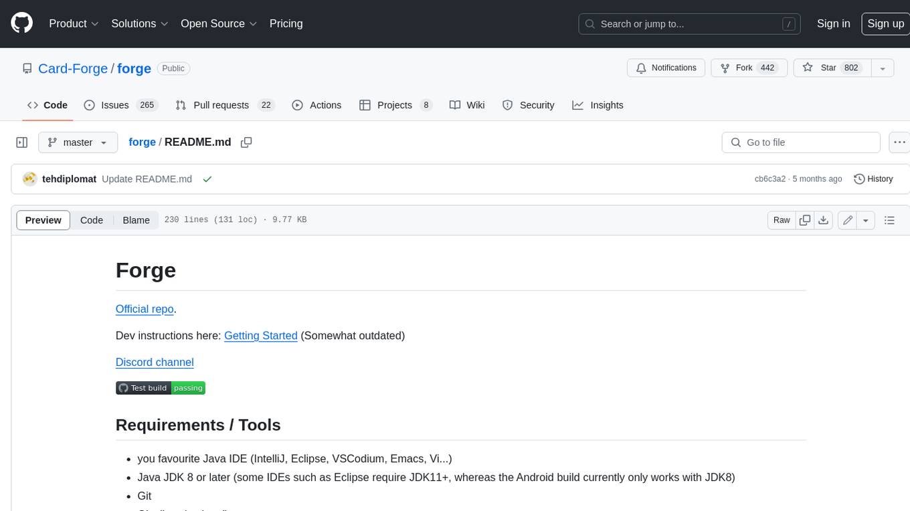910x511 pixels.
Task: Select the Blame view
Action: pos(136,220)
